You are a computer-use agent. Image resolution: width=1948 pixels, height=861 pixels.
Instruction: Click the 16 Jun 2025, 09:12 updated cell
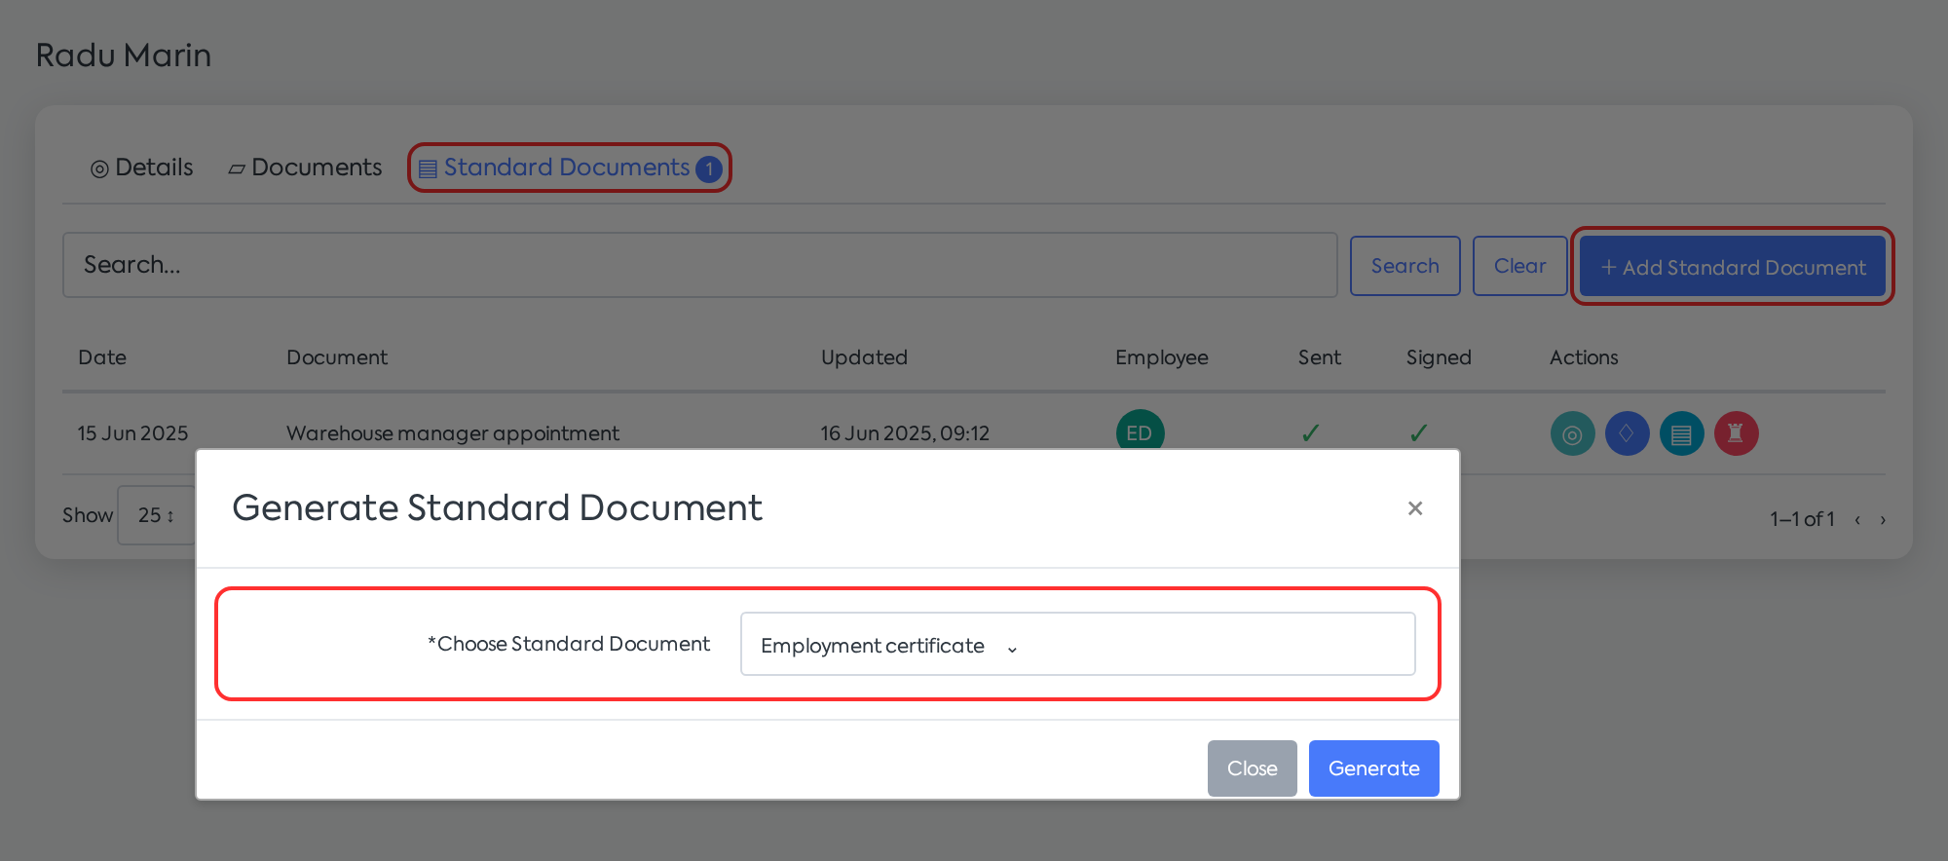click(905, 433)
